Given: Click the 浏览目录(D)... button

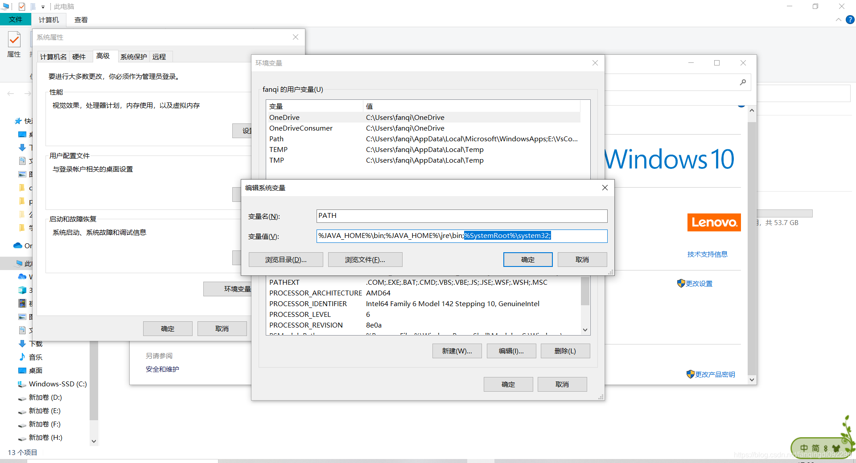Looking at the screenshot, I should [286, 260].
